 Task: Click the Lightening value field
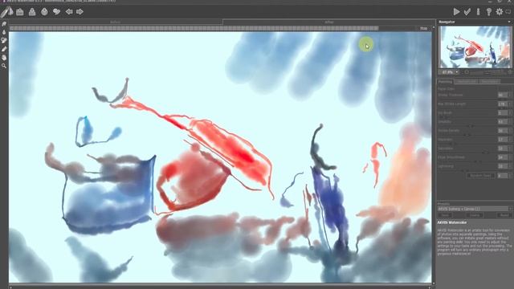click(x=502, y=166)
